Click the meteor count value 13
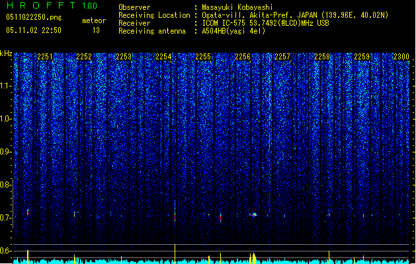Viewport: 416px width, 264px height. (96, 30)
